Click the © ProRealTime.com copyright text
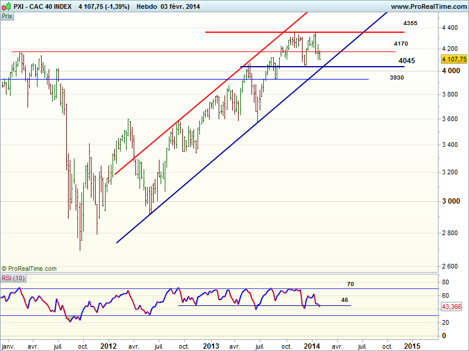Viewport: 469px width, 351px height. (29, 269)
